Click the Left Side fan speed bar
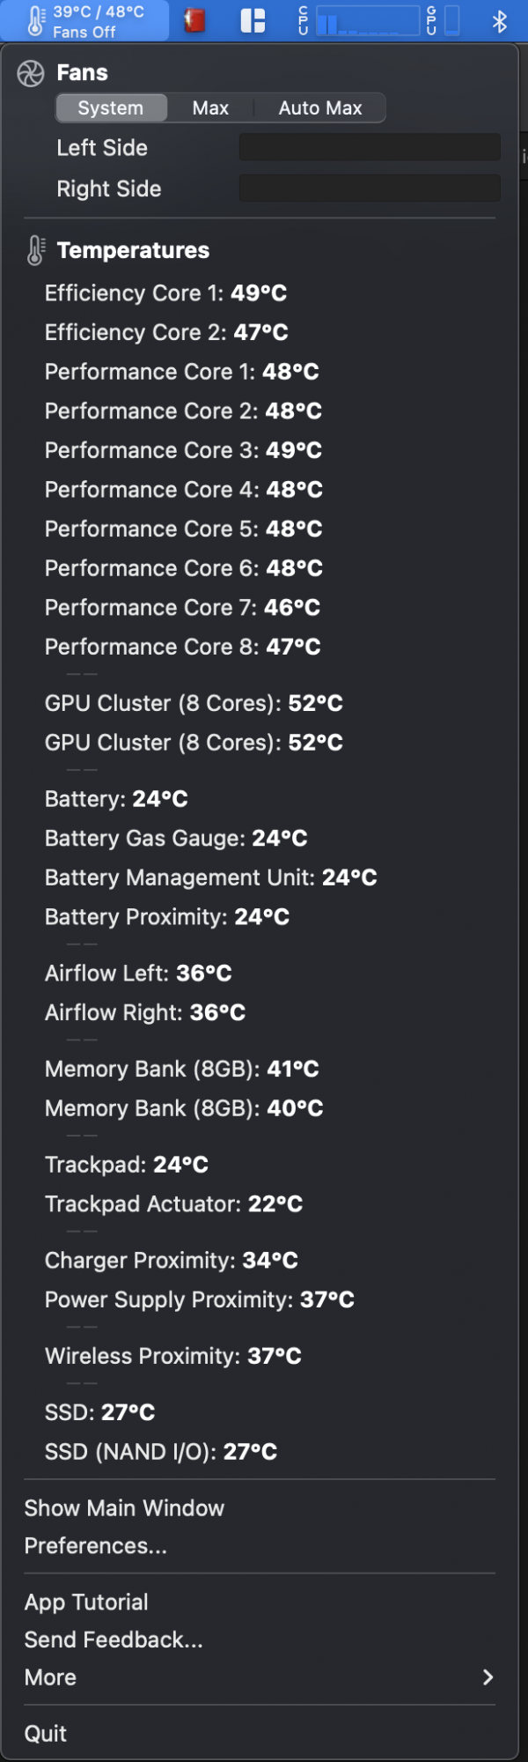 (x=370, y=148)
